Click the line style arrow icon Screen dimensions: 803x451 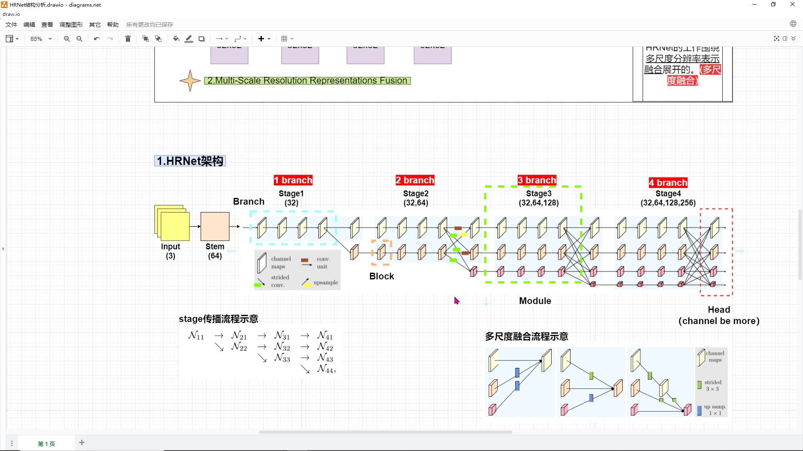pyautogui.click(x=220, y=38)
